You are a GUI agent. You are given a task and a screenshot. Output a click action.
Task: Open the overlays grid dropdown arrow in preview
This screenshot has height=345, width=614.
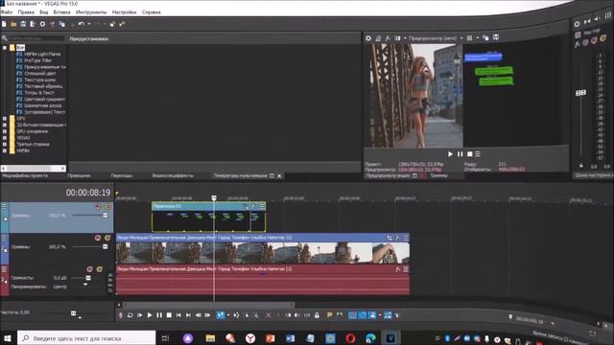tap(478, 38)
